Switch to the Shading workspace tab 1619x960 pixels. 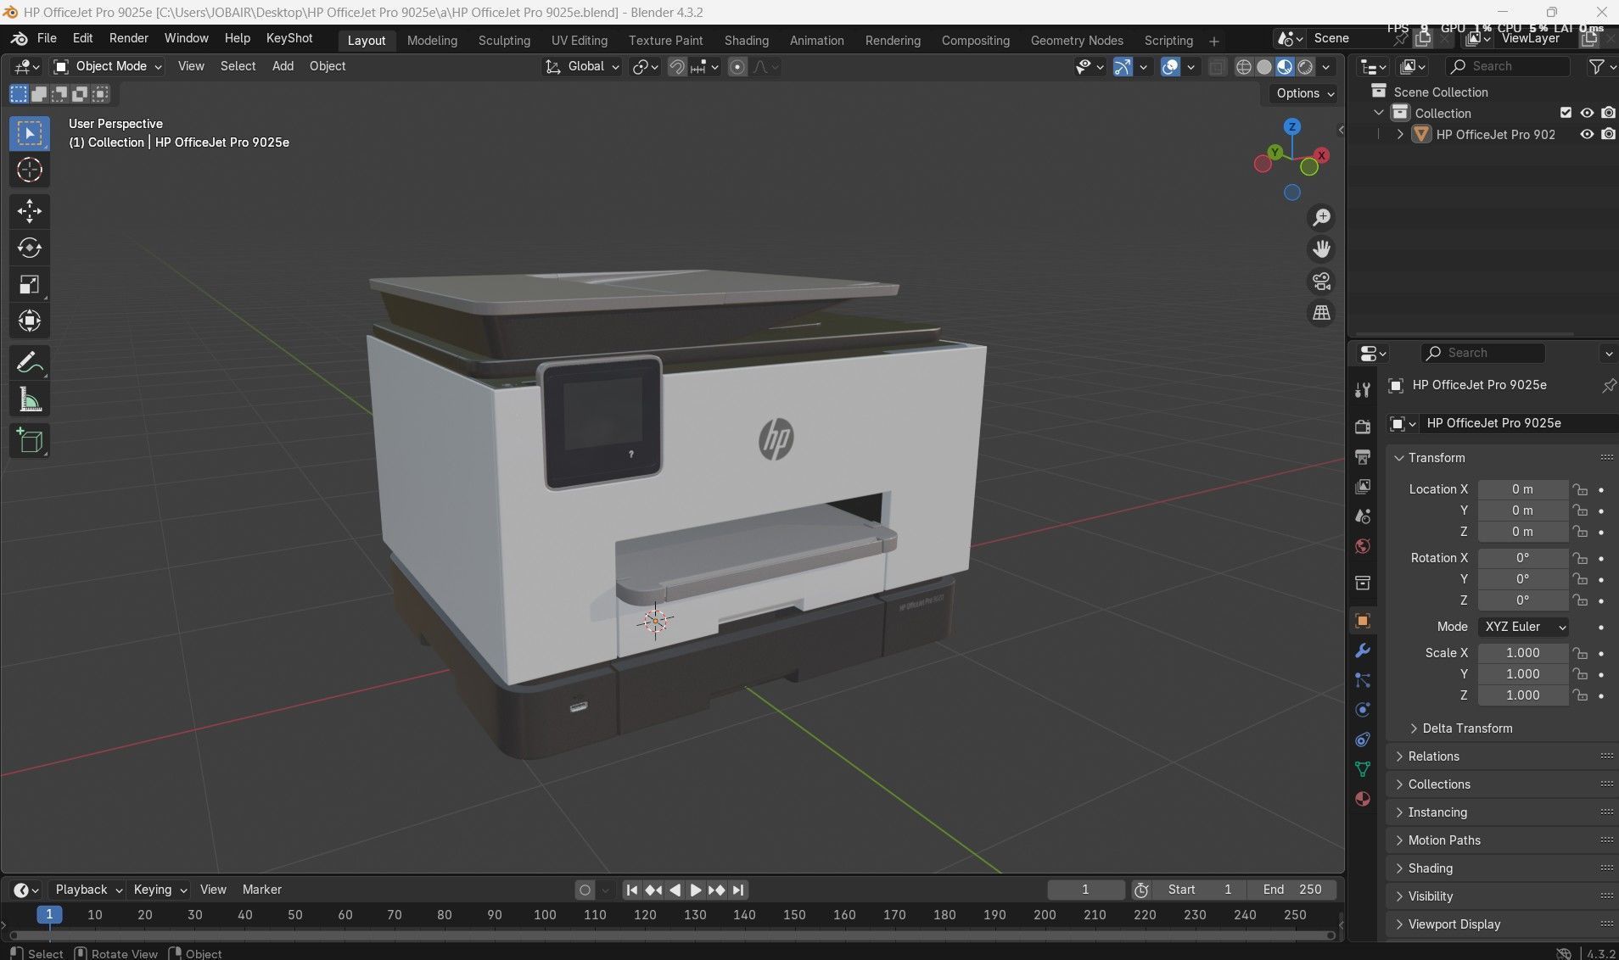[747, 41]
